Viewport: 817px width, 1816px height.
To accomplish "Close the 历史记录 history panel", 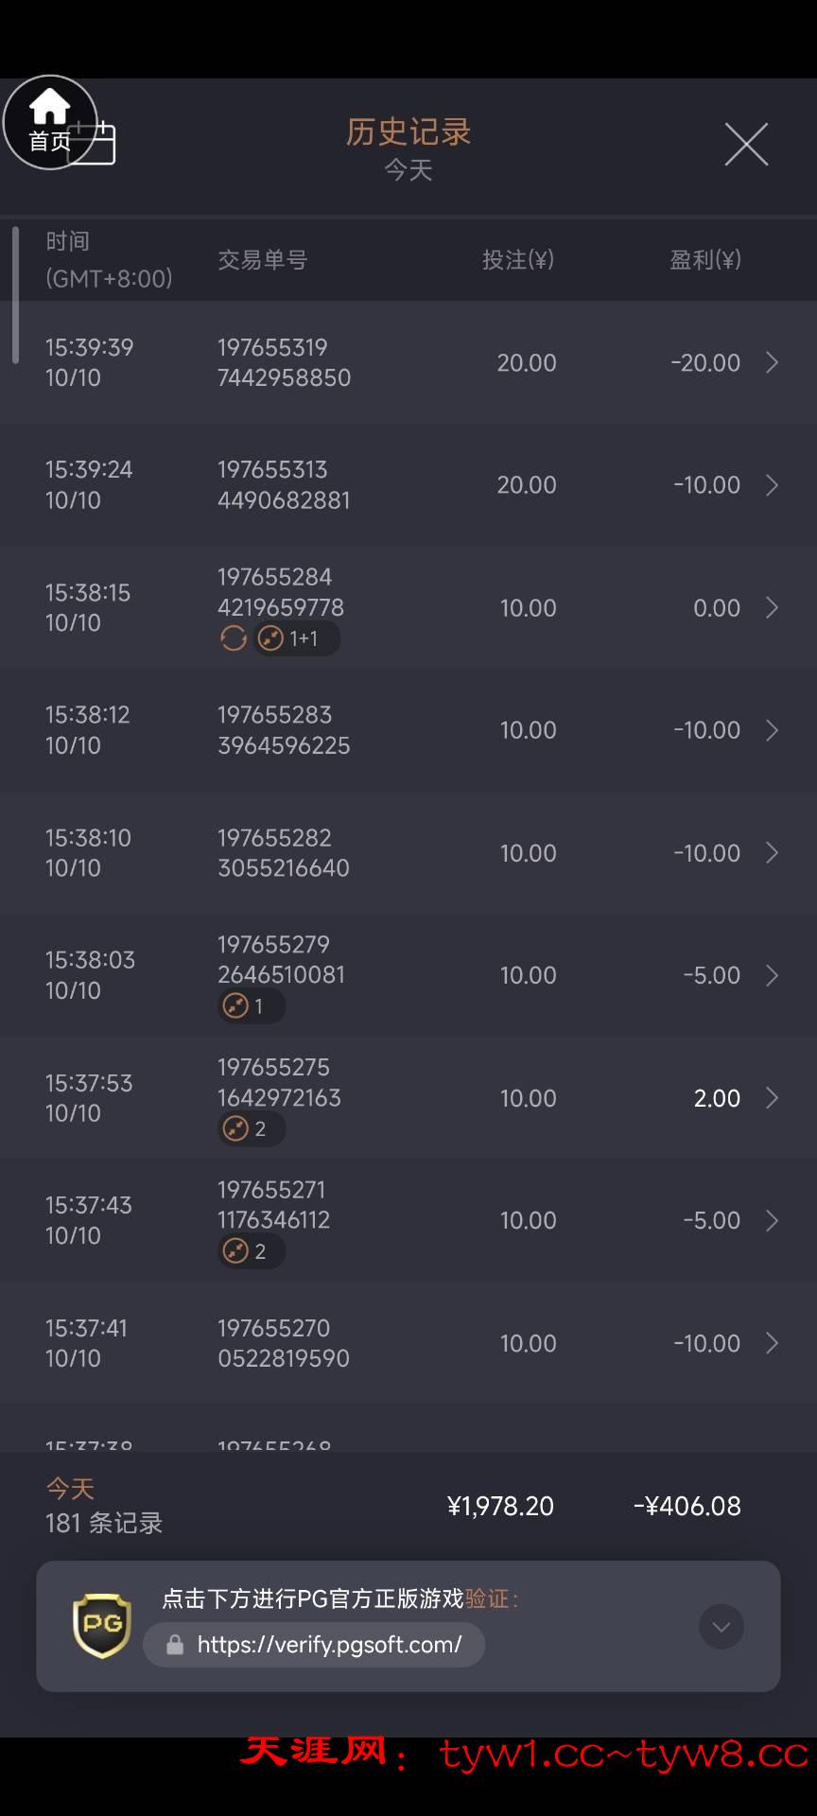I will (x=746, y=145).
